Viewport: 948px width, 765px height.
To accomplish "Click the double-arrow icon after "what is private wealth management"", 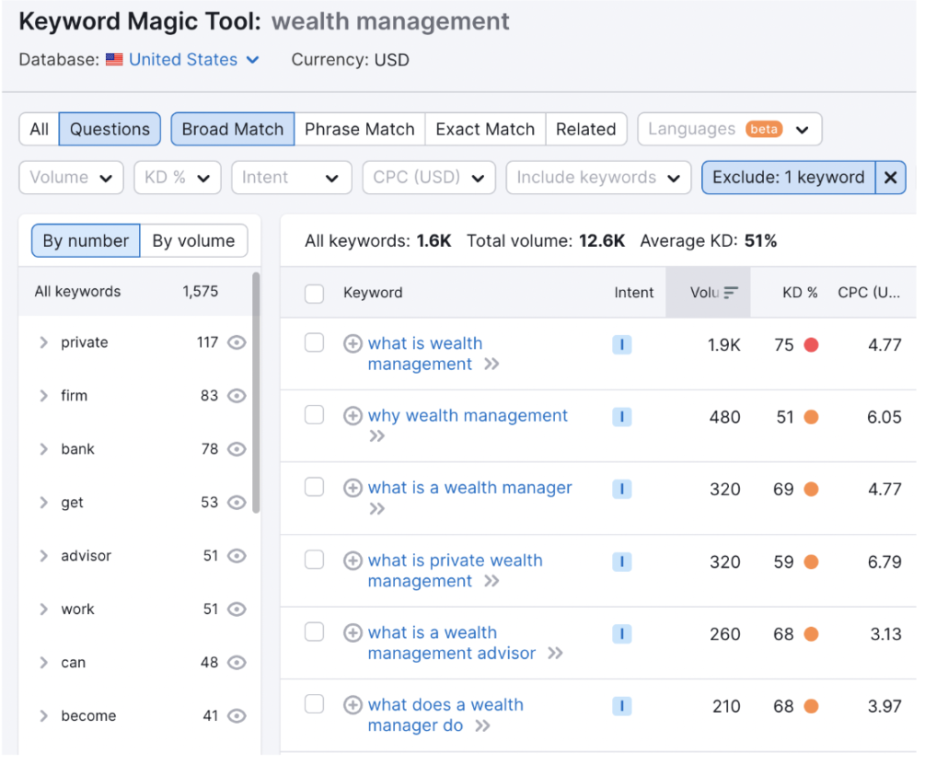I will click(x=492, y=581).
